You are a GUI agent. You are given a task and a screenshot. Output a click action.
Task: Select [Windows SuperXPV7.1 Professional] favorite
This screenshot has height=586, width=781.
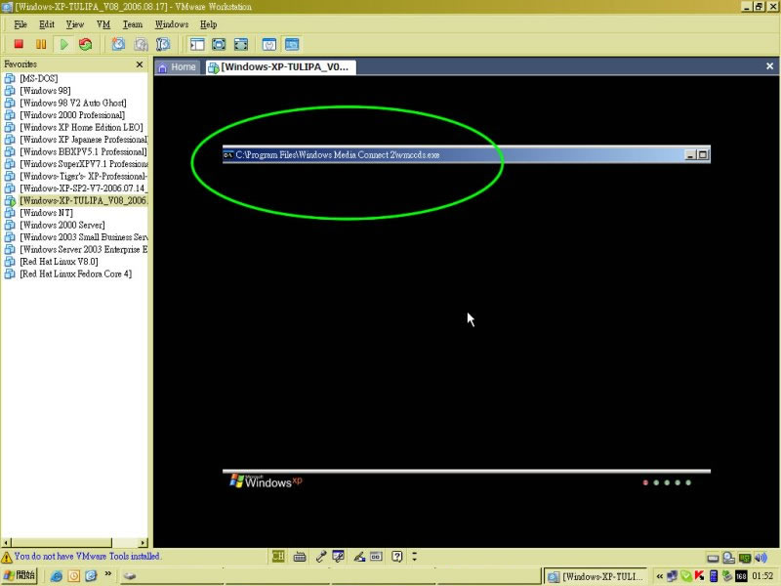[x=83, y=164]
